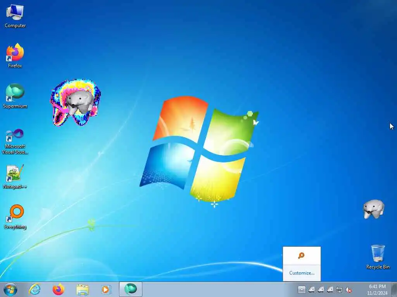The image size is (397, 297).
Task: Click the "Microsoft Visual Stud..." label text
Action: [15, 149]
